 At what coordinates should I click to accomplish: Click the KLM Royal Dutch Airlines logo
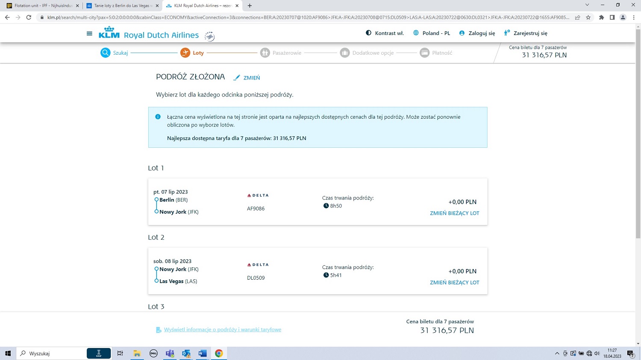click(x=149, y=33)
